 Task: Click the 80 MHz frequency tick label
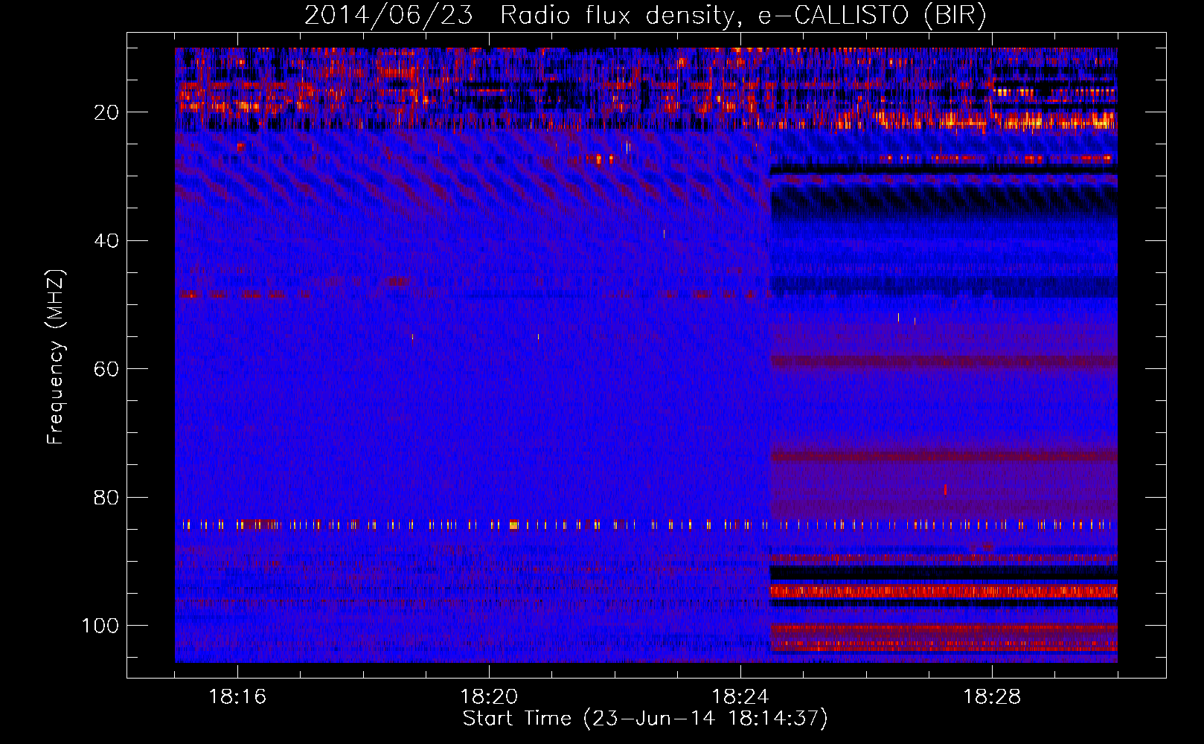pyautogui.click(x=106, y=497)
